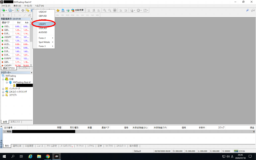Switch chart to candlesticks type

[x=94, y=10]
